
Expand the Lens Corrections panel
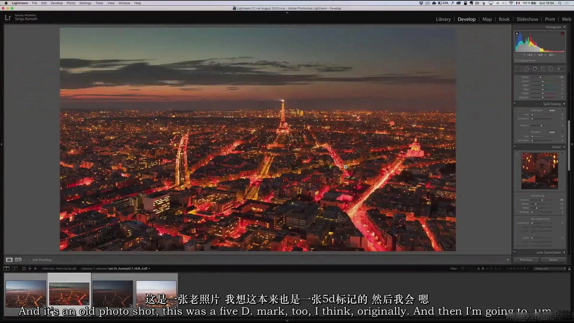pos(548,252)
